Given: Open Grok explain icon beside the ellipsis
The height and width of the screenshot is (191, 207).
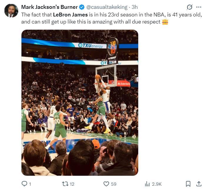Looking at the screenshot, I should point(190,7).
